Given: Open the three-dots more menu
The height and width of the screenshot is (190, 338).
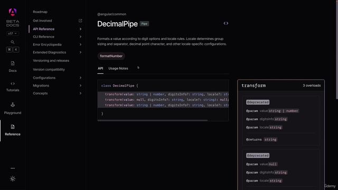Looking at the screenshot, I should (13, 168).
